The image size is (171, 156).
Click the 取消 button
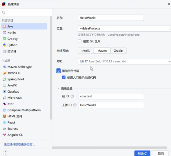[161, 154]
